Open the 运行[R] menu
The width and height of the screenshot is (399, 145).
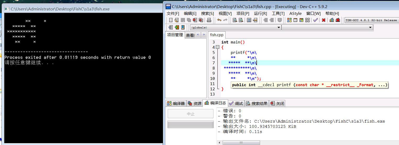pos(261,13)
